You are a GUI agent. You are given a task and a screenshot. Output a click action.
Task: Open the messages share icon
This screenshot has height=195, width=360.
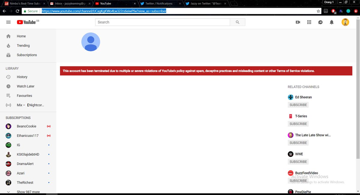pyautogui.click(x=320, y=22)
